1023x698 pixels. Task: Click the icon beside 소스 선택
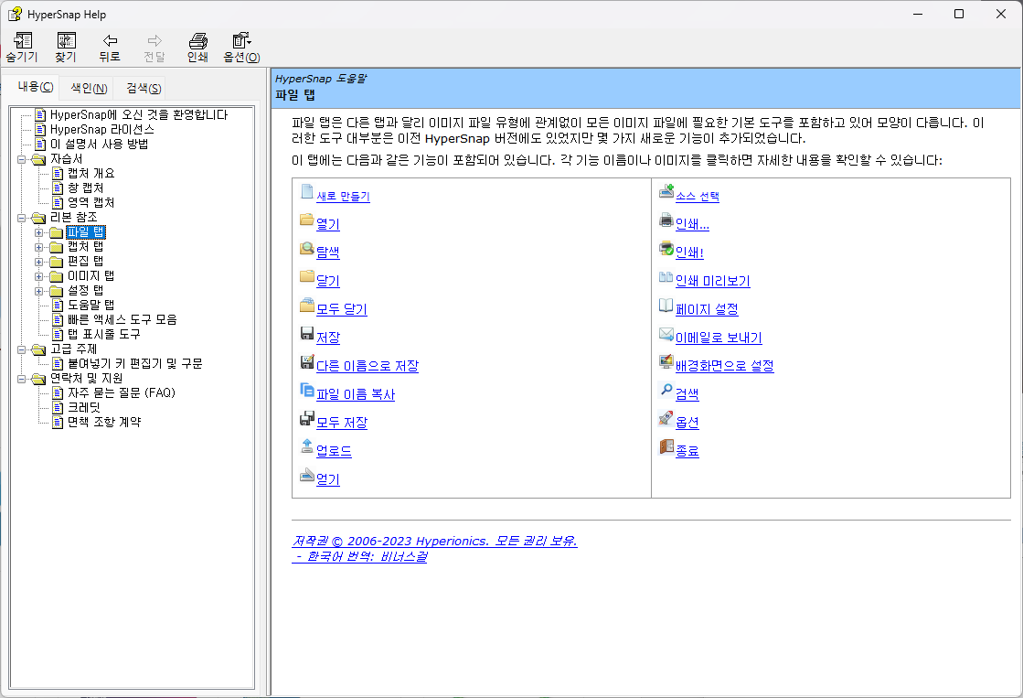pyautogui.click(x=666, y=190)
